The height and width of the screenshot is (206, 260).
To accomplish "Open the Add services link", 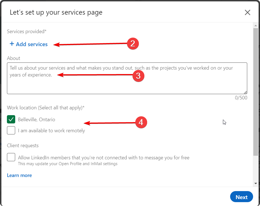I will pos(32,44).
